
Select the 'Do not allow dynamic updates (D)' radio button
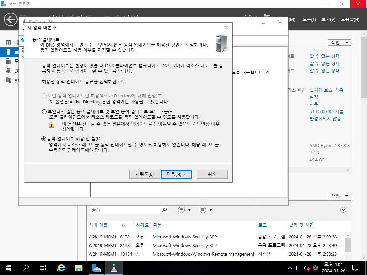click(x=43, y=139)
